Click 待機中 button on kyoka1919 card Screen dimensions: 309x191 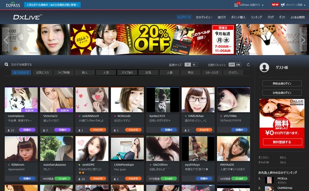(169, 130)
